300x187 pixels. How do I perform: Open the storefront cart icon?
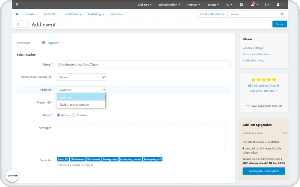coord(17,4)
